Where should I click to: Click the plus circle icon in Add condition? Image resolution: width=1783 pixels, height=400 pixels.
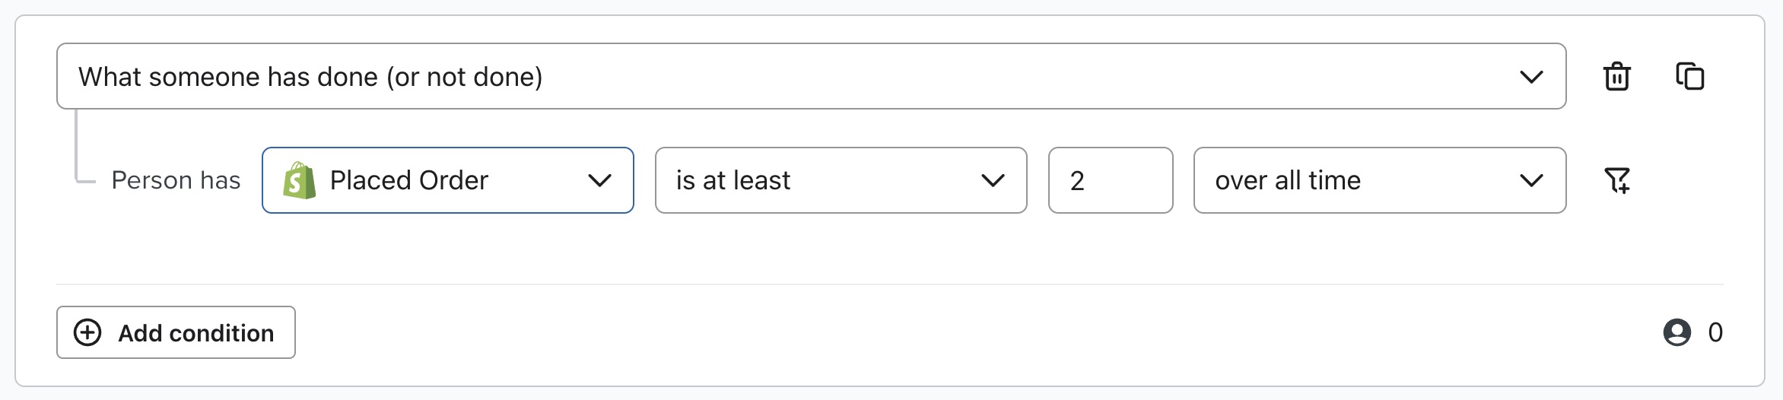pyautogui.click(x=87, y=332)
